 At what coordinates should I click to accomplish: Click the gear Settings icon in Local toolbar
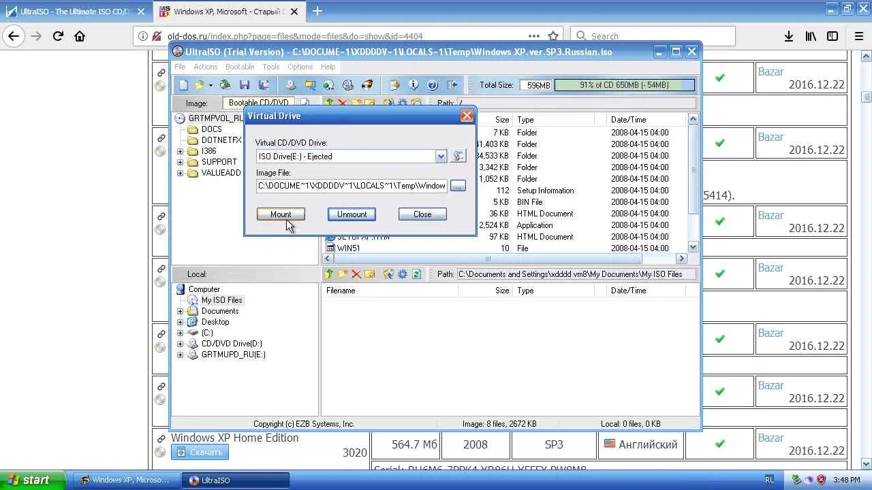(402, 274)
